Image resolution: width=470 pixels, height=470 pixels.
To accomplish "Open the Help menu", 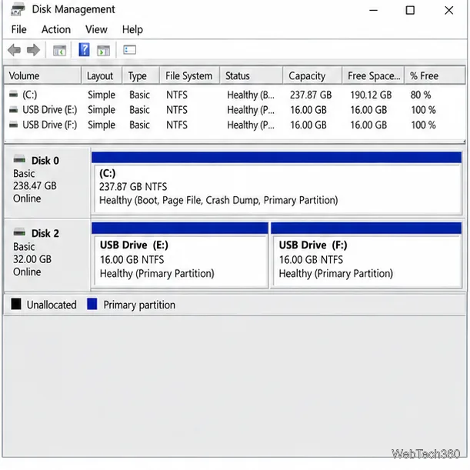I will click(x=132, y=29).
